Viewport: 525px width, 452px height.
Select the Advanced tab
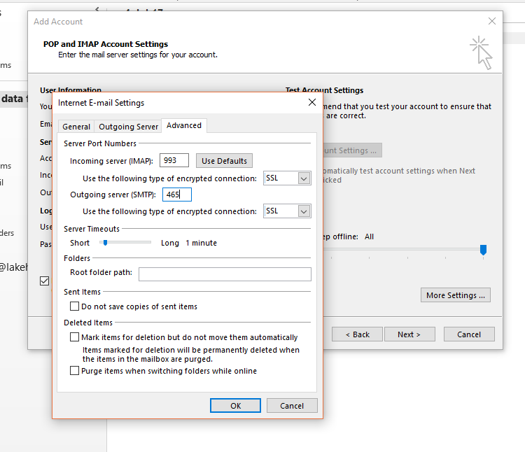coord(184,125)
